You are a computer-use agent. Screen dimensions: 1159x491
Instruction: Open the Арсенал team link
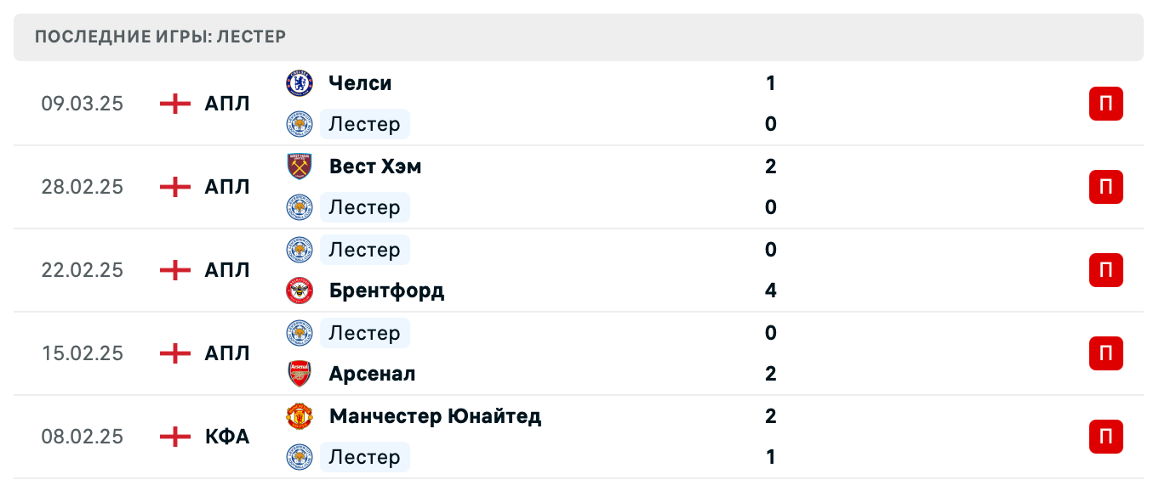[372, 374]
